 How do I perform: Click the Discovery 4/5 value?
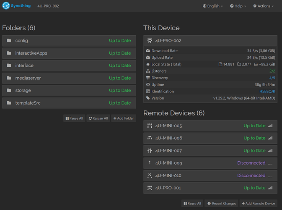point(272,78)
